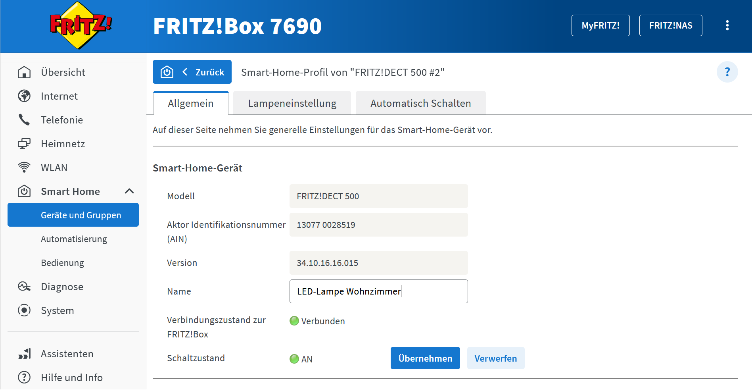Select the WLAN wireless icon
This screenshot has height=391, width=752.
click(x=24, y=167)
